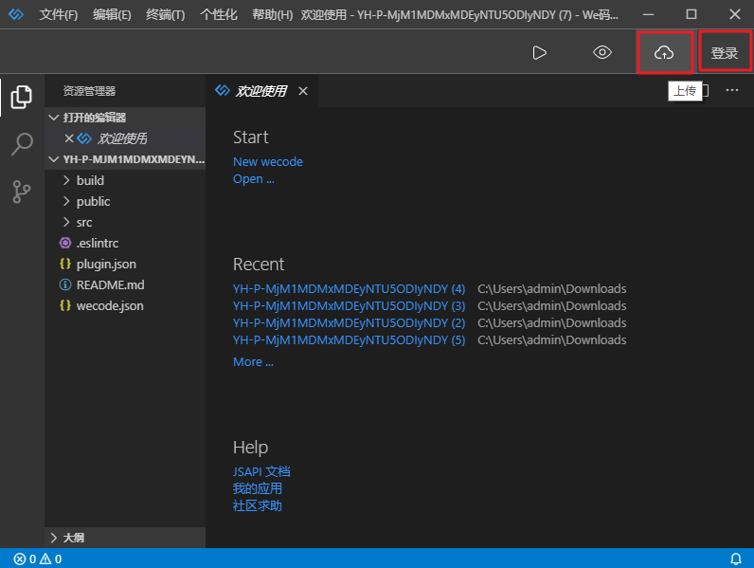Open the 文件(F) menu
The width and height of the screenshot is (754, 568).
coord(58,15)
